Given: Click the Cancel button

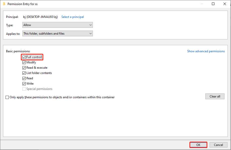Looking at the screenshot, I should (218, 145).
